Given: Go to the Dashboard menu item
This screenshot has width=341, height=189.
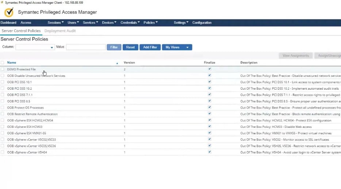Looking at the screenshot, I should click(8, 23).
